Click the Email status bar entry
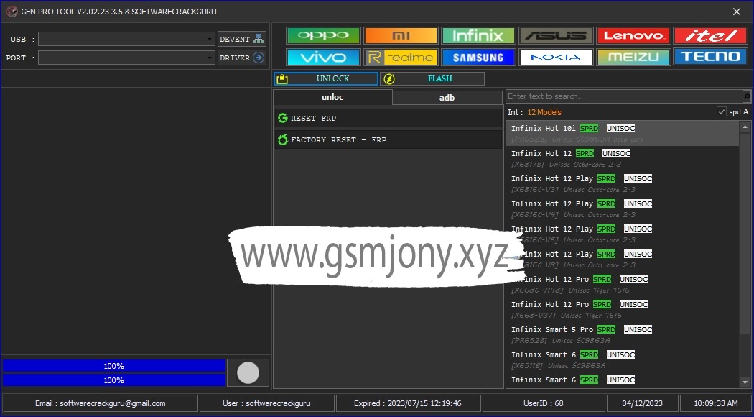754x417 pixels. [101, 403]
